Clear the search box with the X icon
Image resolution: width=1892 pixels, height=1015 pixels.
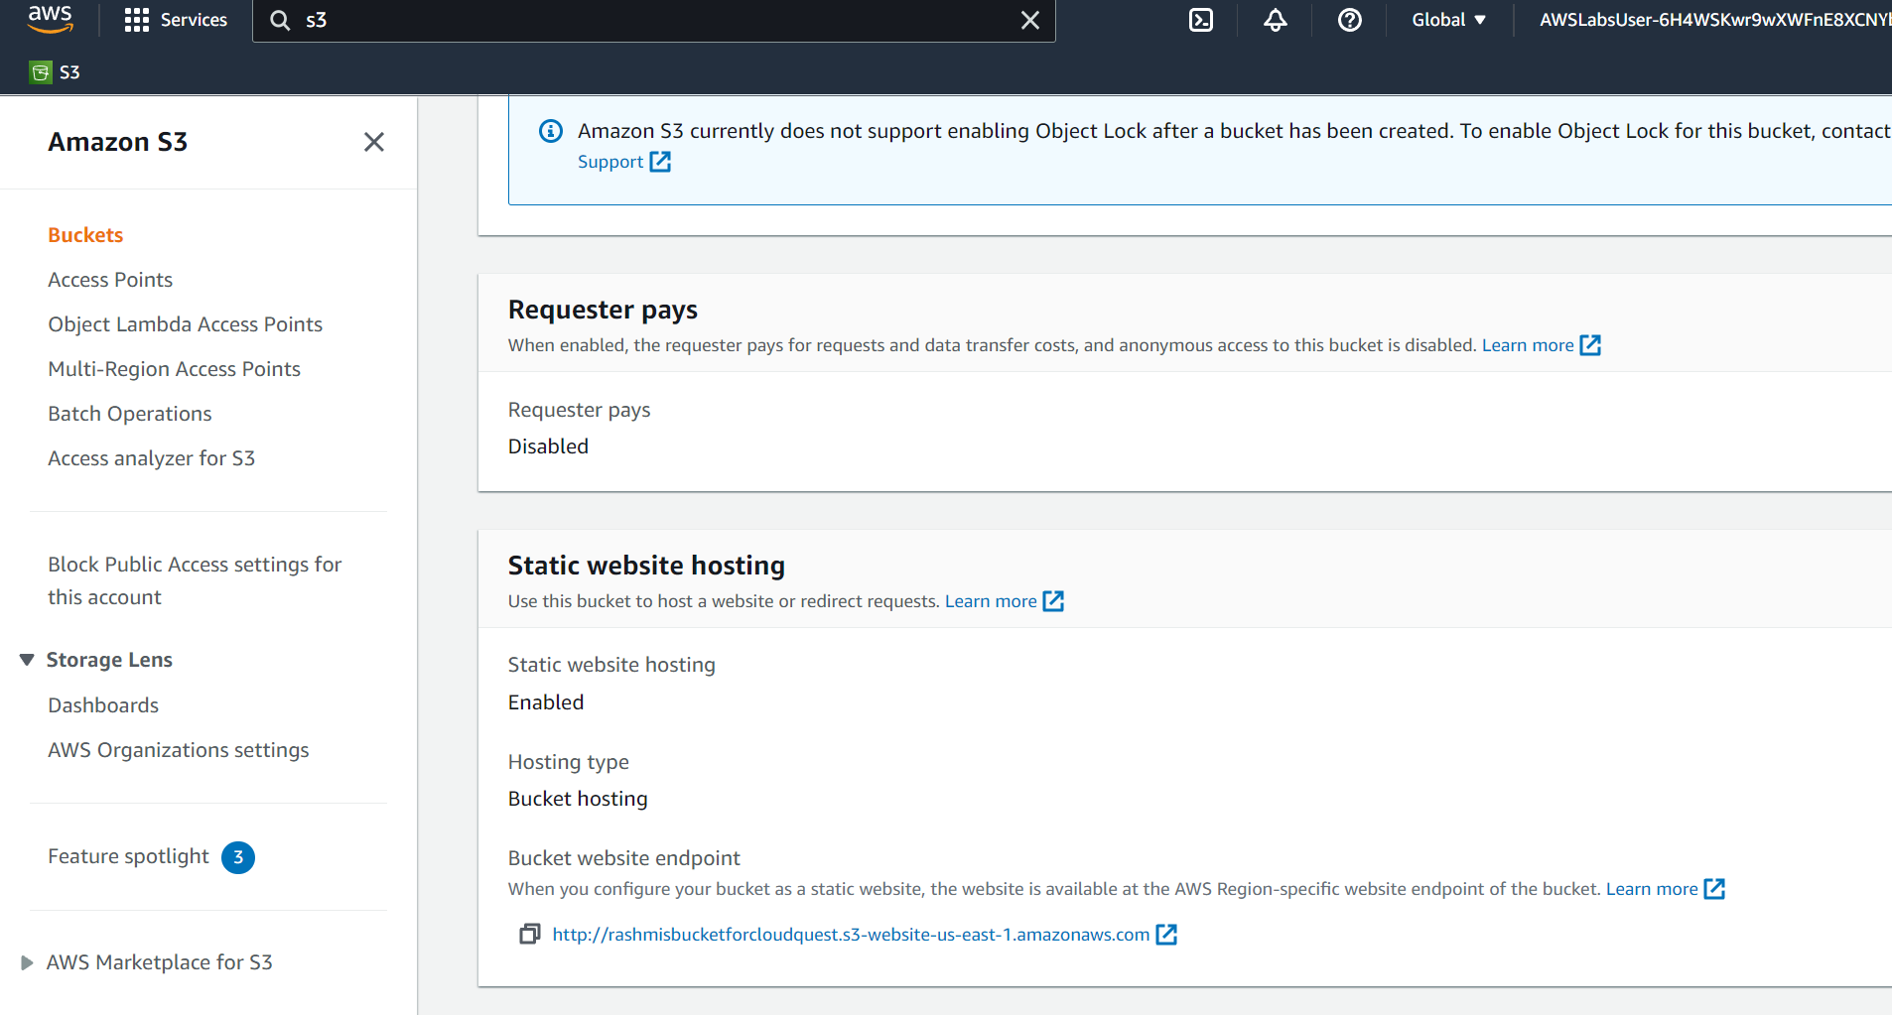click(x=1030, y=20)
